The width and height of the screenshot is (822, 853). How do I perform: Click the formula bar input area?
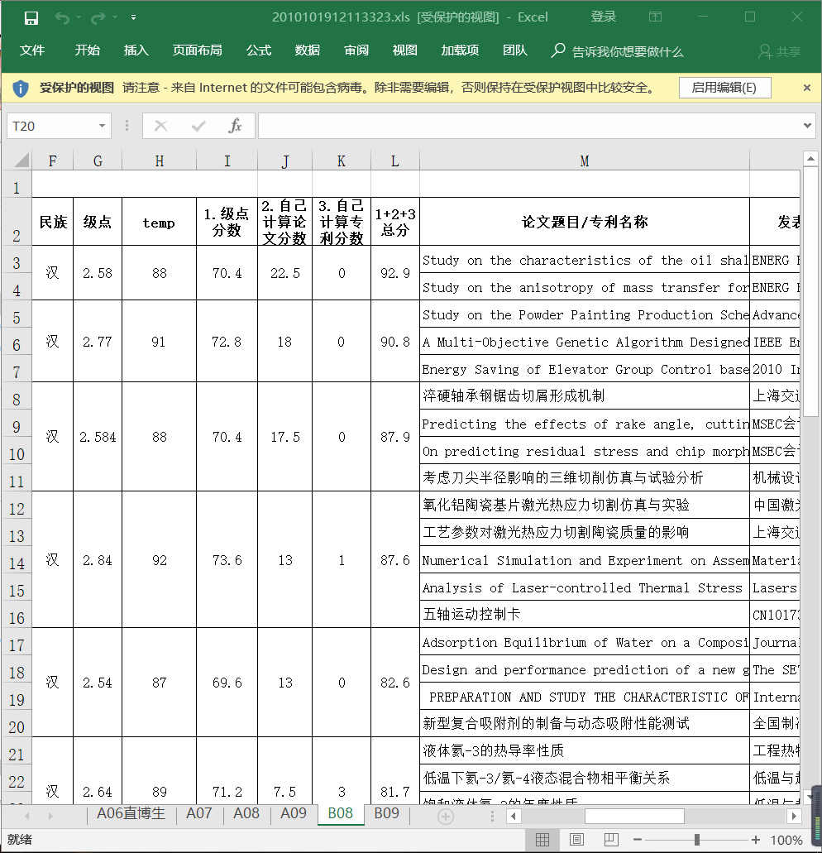(529, 127)
